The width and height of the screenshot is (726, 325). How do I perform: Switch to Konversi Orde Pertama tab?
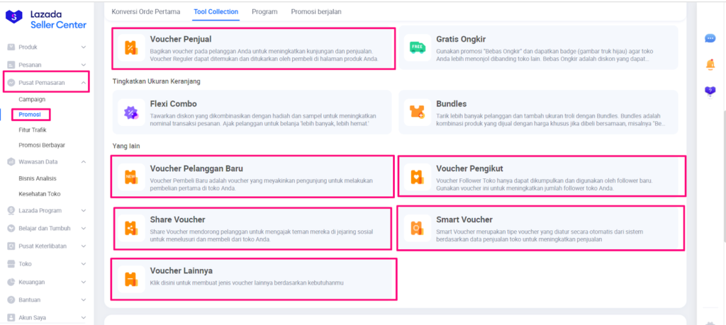pos(146,11)
